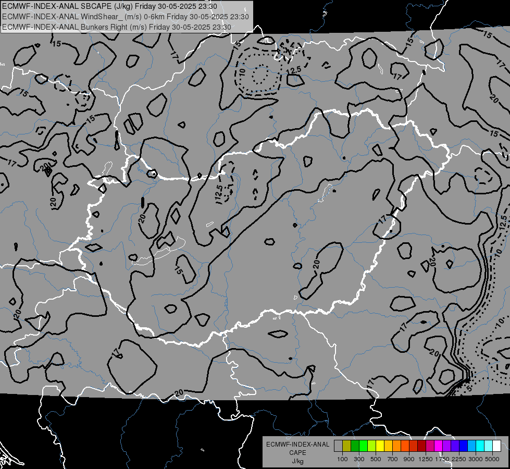Click the legend value 700
Image resolution: width=510 pixels, height=469 pixels.
tap(393, 459)
